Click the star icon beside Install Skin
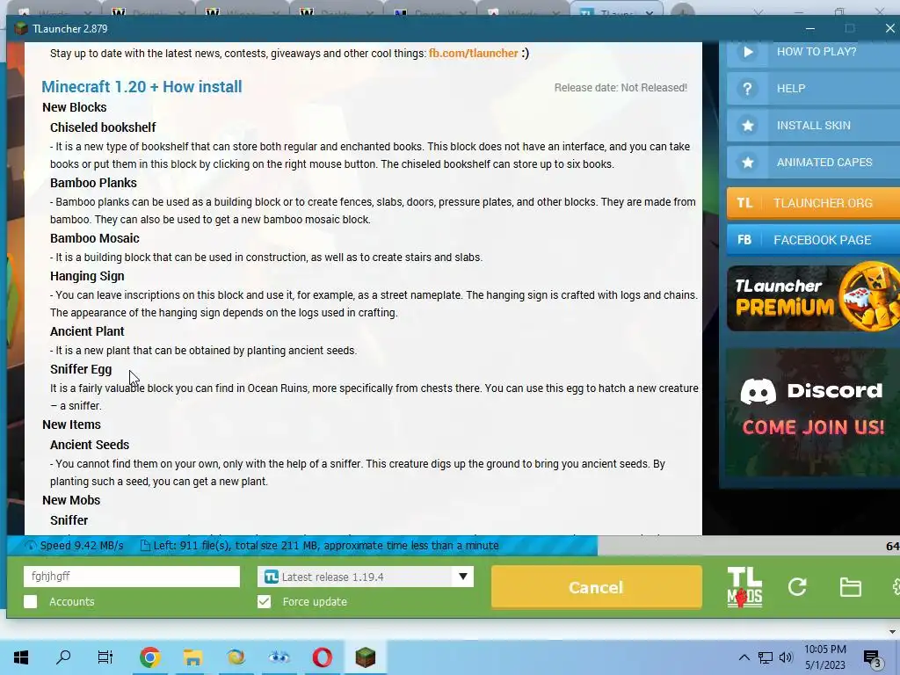The height and width of the screenshot is (675, 900). tap(747, 125)
